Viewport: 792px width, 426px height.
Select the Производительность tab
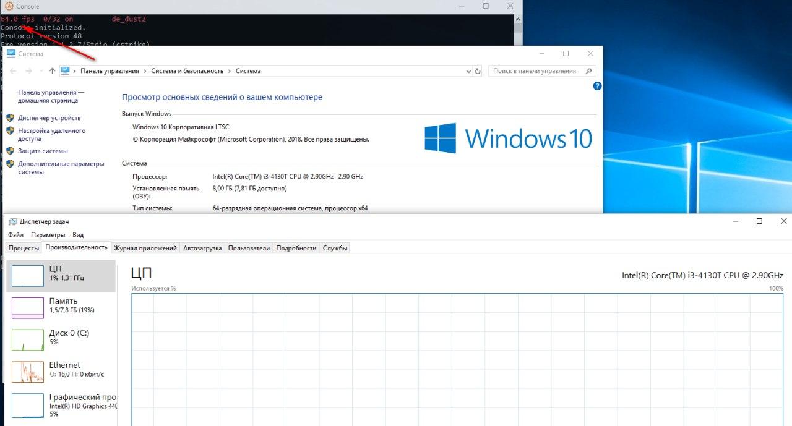point(77,247)
